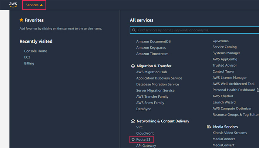
Task: Open Trusted Advisor
Action: click(225, 65)
